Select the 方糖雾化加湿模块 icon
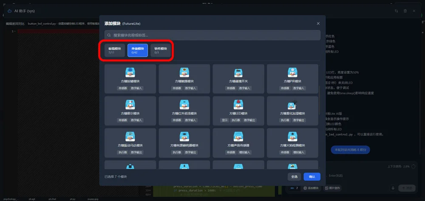This screenshot has height=201, width=425. [x=292, y=105]
